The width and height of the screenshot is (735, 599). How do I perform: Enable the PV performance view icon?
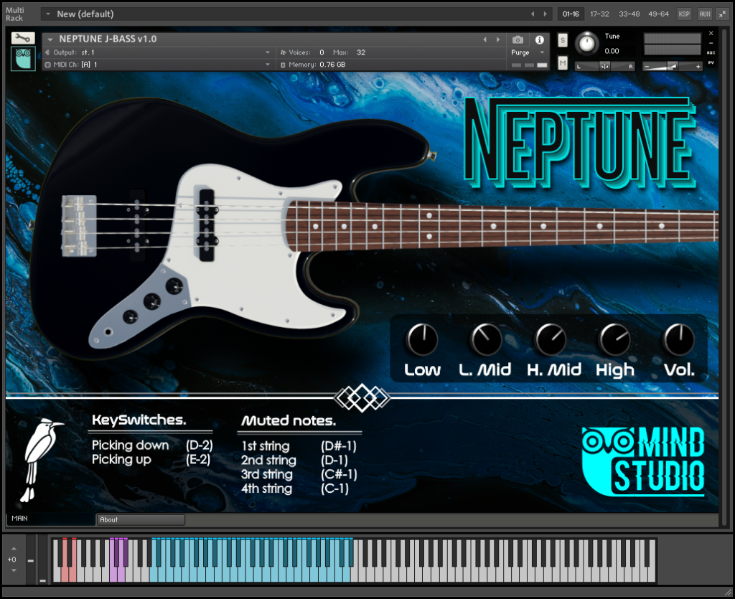711,63
